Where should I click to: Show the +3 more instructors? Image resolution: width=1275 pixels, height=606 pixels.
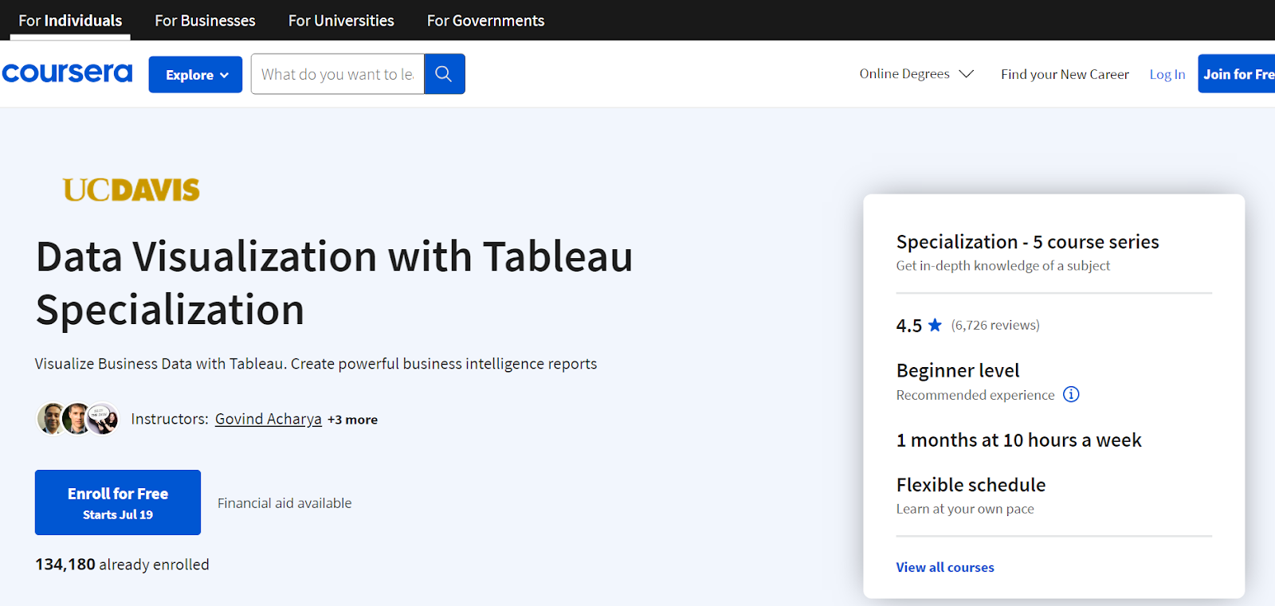[x=352, y=420]
